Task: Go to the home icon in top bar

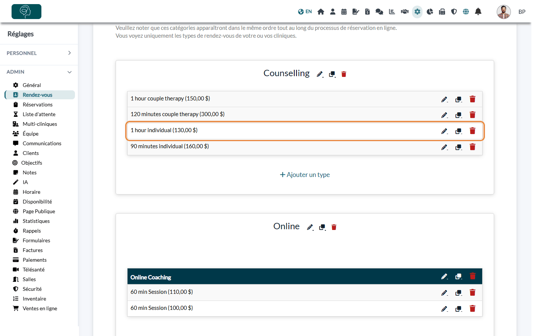Action: pos(321,12)
